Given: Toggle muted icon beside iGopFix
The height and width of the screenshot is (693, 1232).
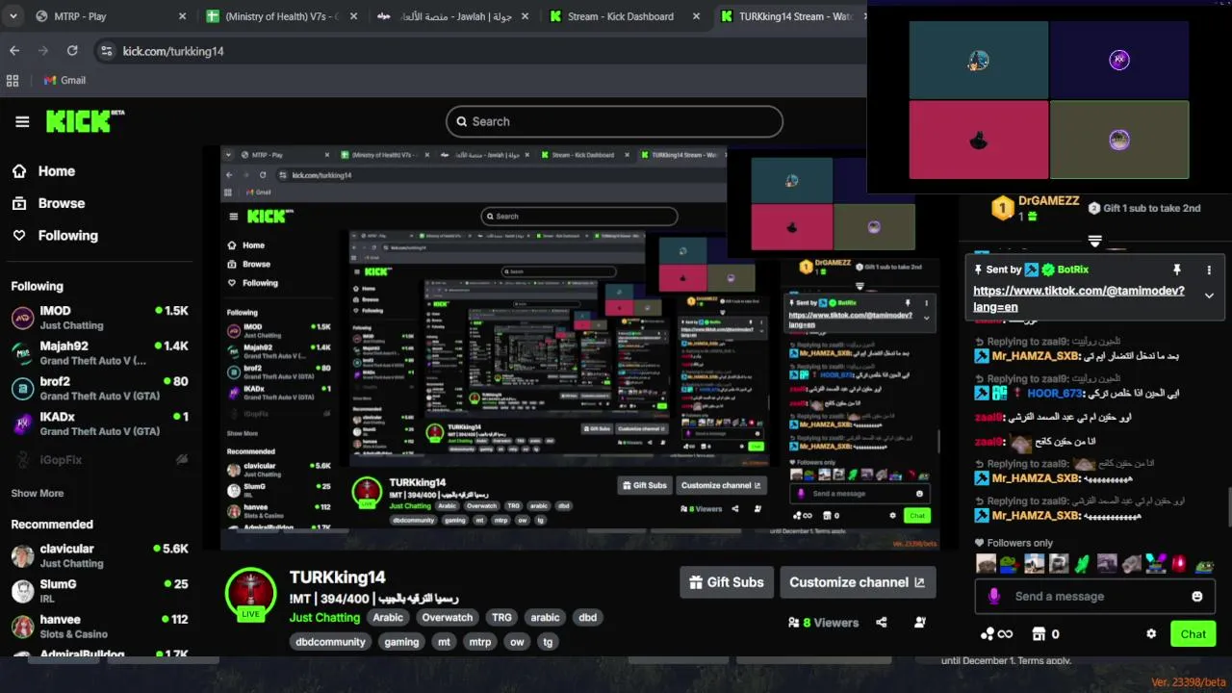Looking at the screenshot, I should click(x=182, y=460).
